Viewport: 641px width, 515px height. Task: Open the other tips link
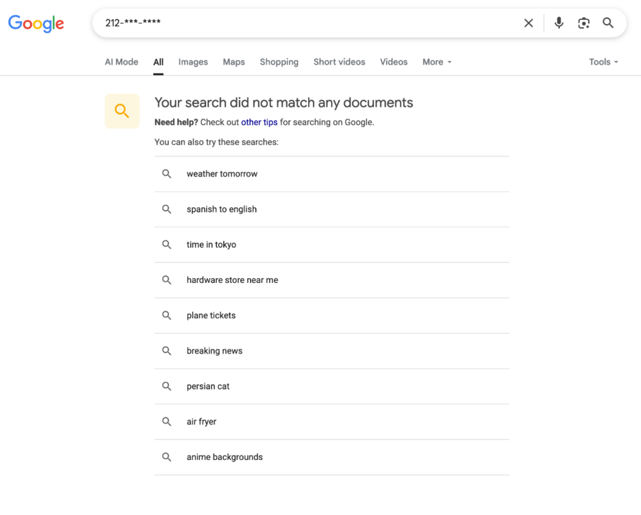(x=259, y=122)
